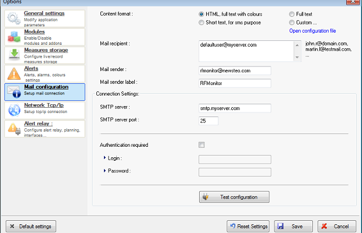362x233 pixels.
Task: Choose the Custom content format option
Action: [x=292, y=23]
